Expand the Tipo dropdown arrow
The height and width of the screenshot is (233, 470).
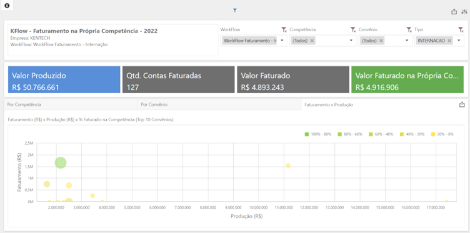click(x=459, y=41)
